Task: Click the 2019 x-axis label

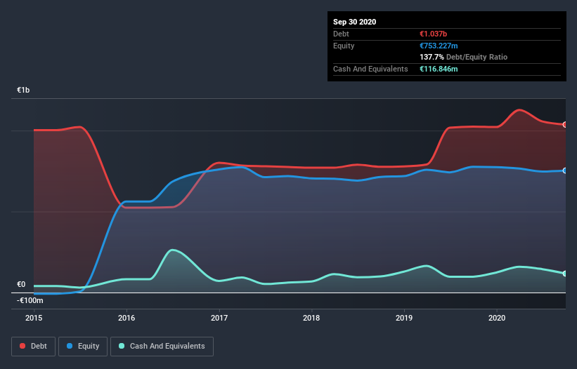Action: click(x=404, y=318)
